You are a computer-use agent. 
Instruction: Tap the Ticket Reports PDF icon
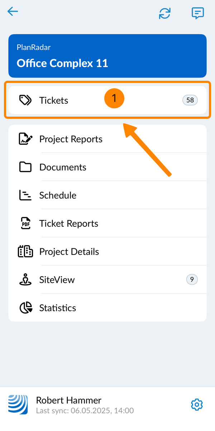click(25, 223)
